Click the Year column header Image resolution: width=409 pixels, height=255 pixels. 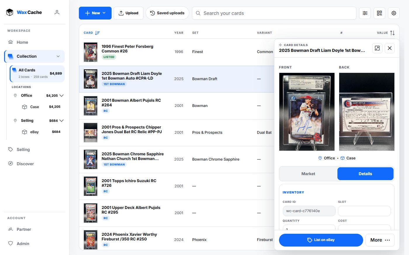pos(179,33)
